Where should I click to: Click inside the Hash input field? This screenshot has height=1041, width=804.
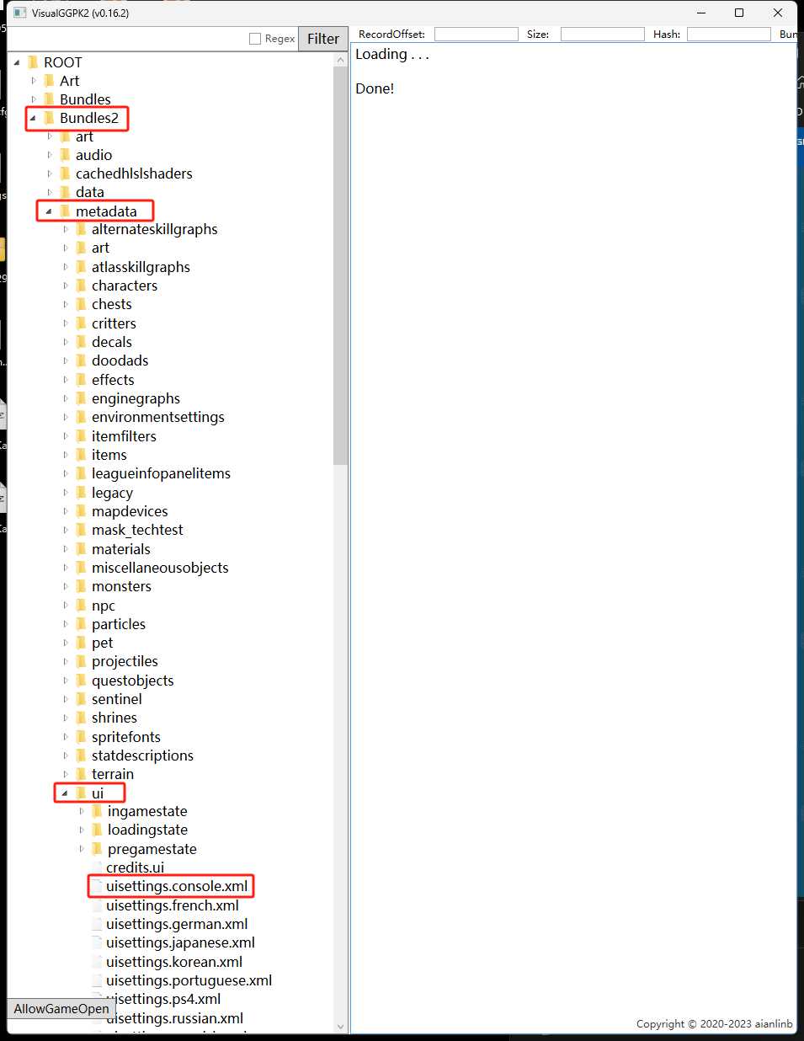728,34
